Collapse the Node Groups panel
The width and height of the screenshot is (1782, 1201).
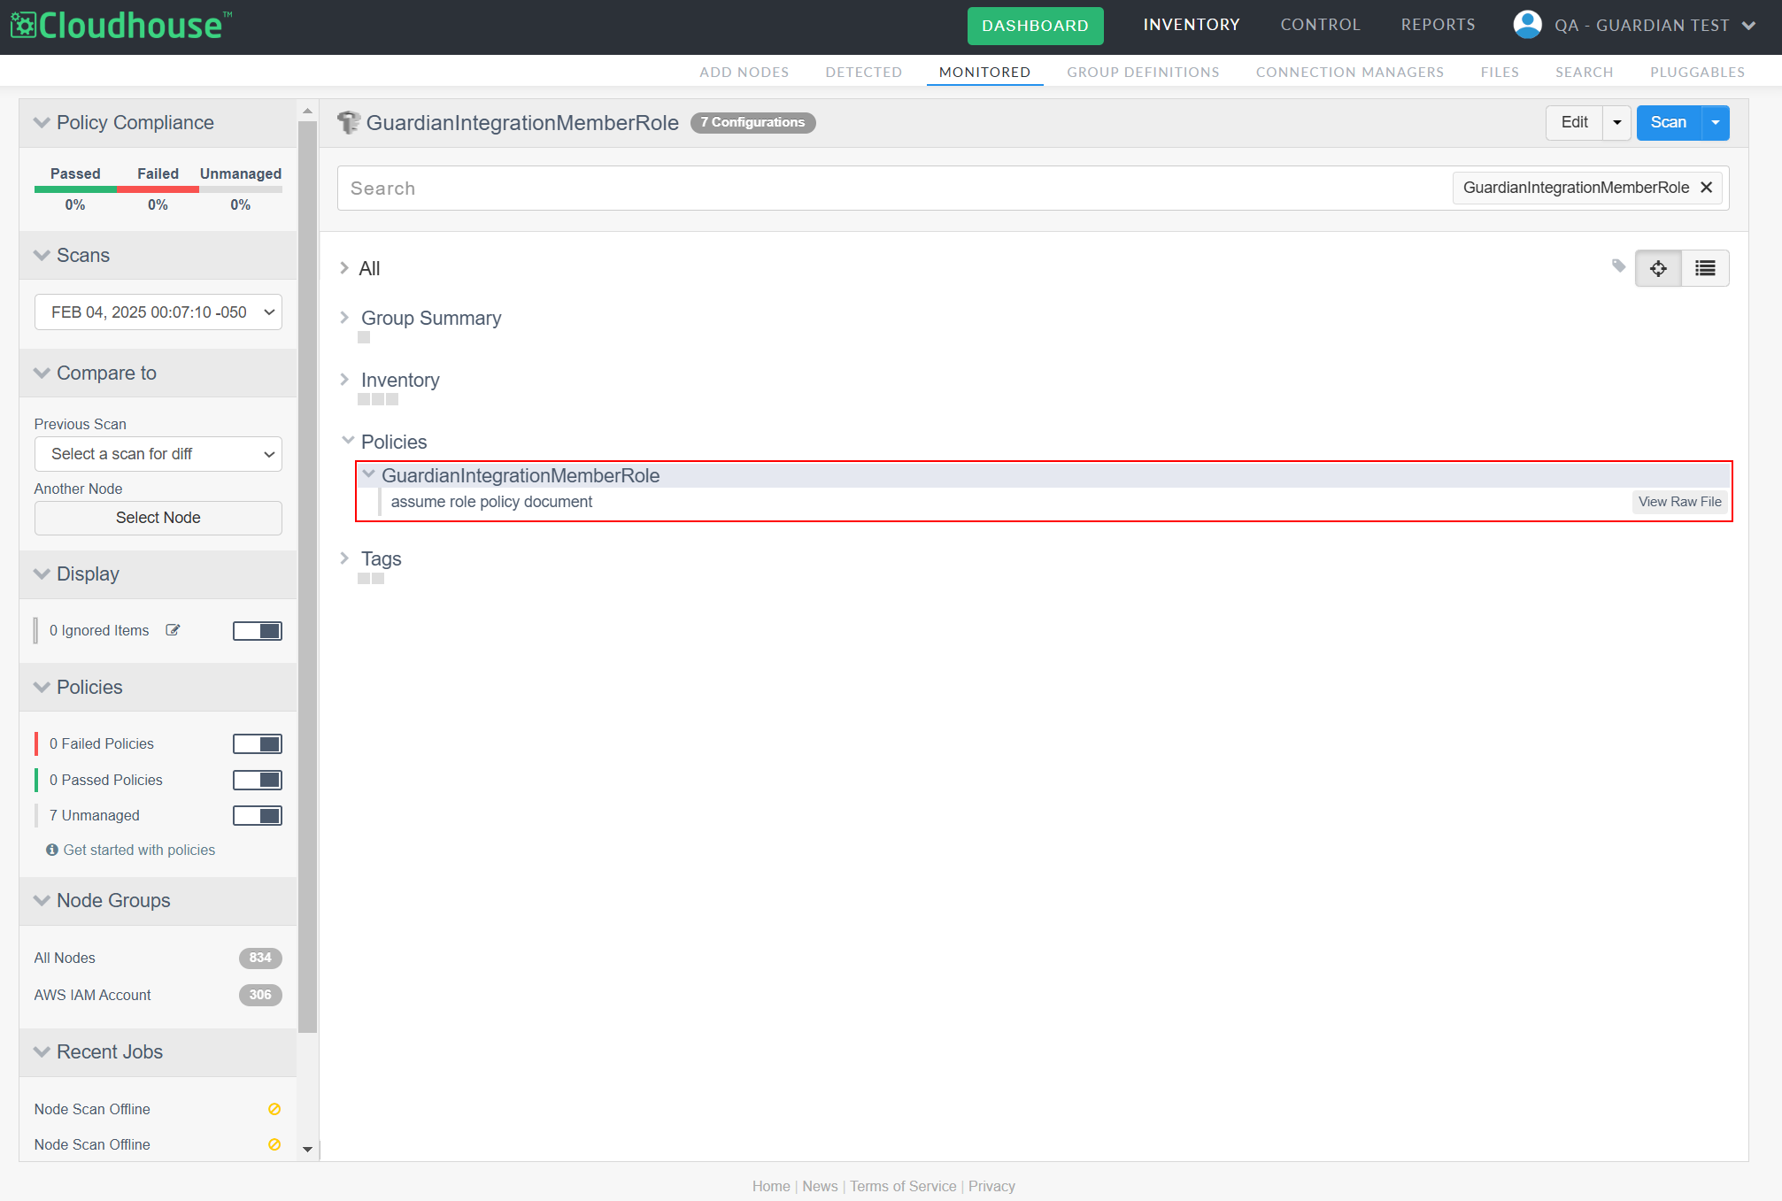coord(42,900)
